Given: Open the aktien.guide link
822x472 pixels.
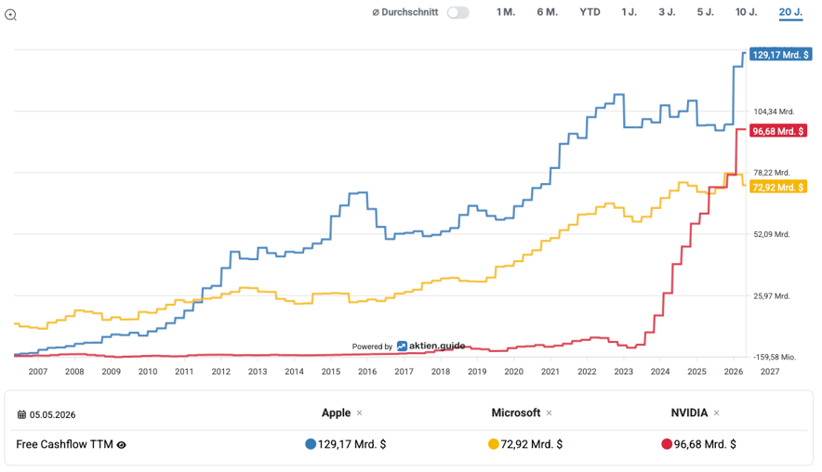Looking at the screenshot, I should pyautogui.click(x=437, y=346).
